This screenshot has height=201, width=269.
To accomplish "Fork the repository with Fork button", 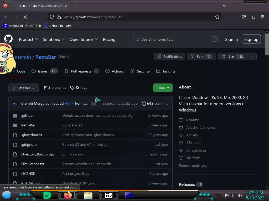I will (x=201, y=57).
